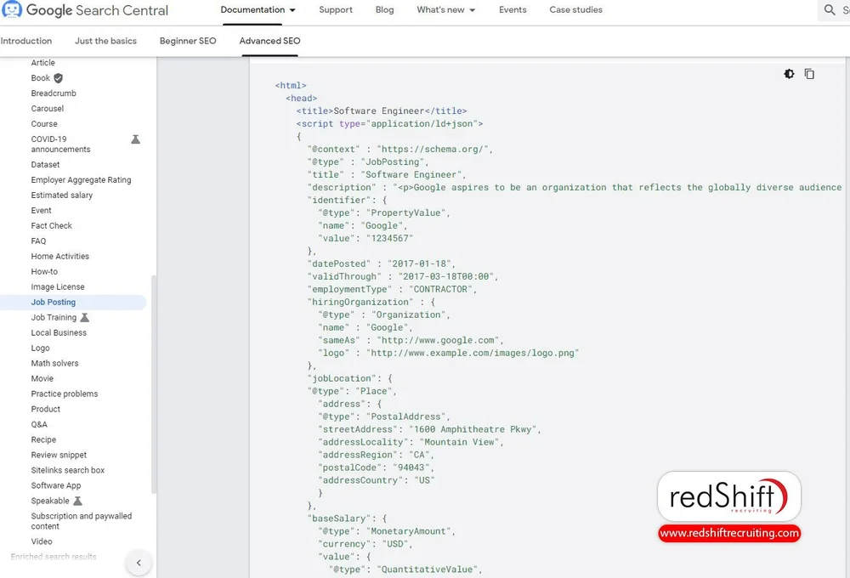
Task: Open the Support menu item
Action: coord(336,9)
